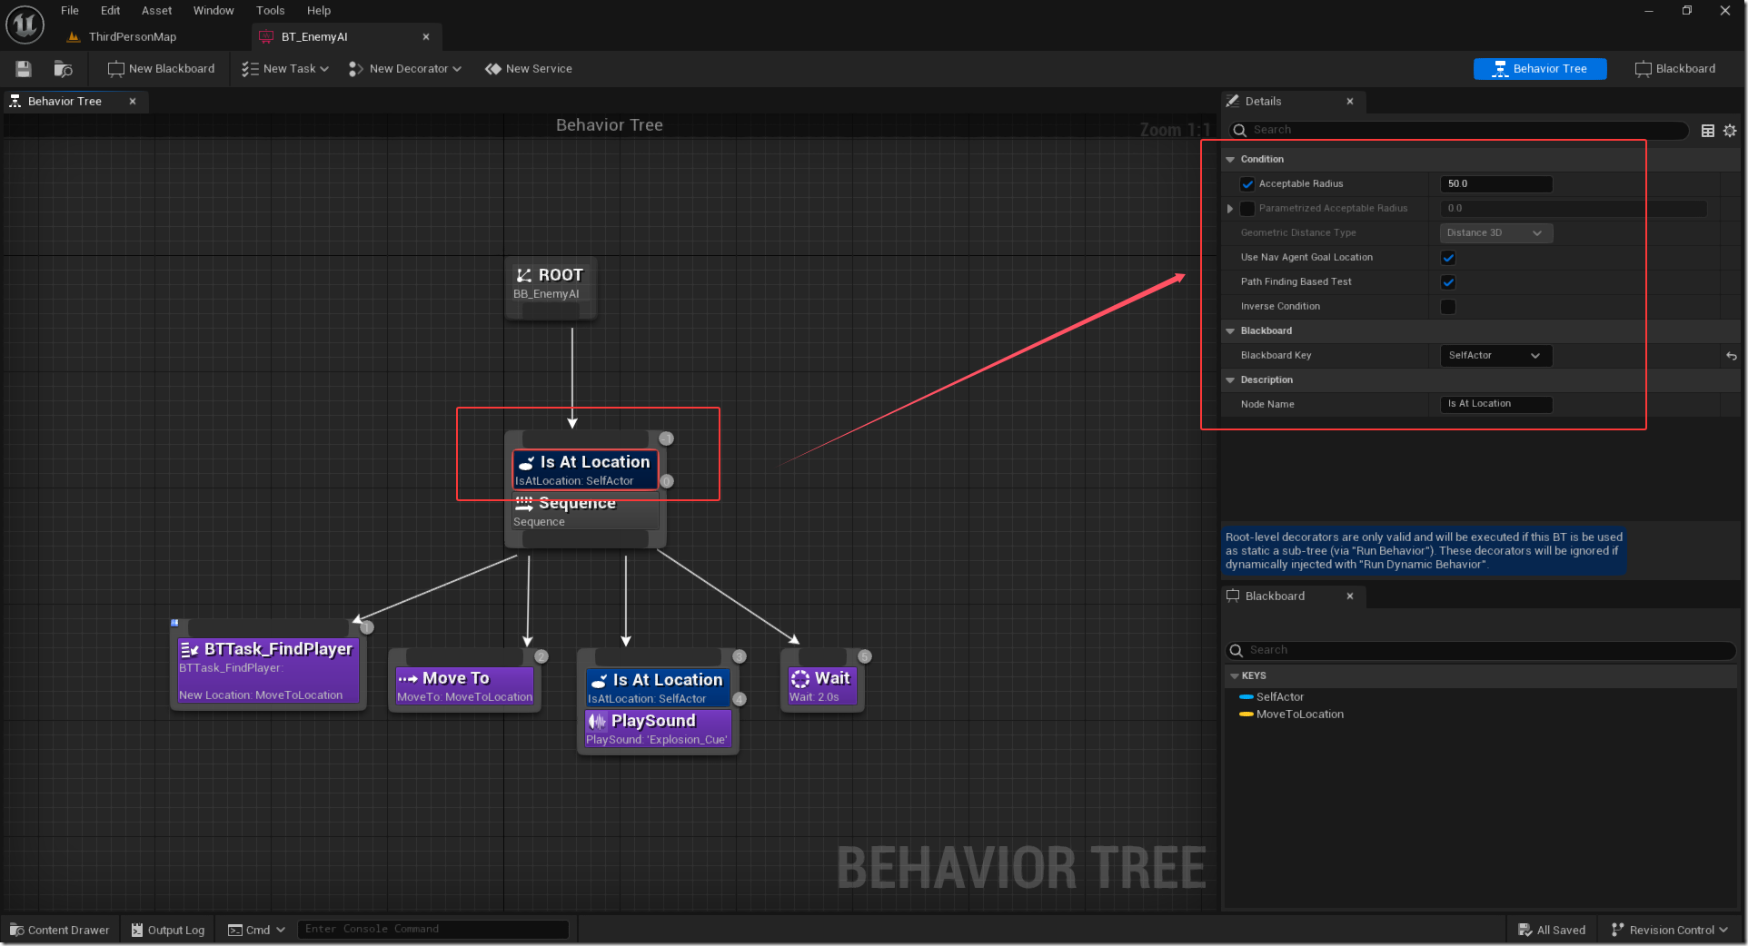Open the Content Drawer

60,930
